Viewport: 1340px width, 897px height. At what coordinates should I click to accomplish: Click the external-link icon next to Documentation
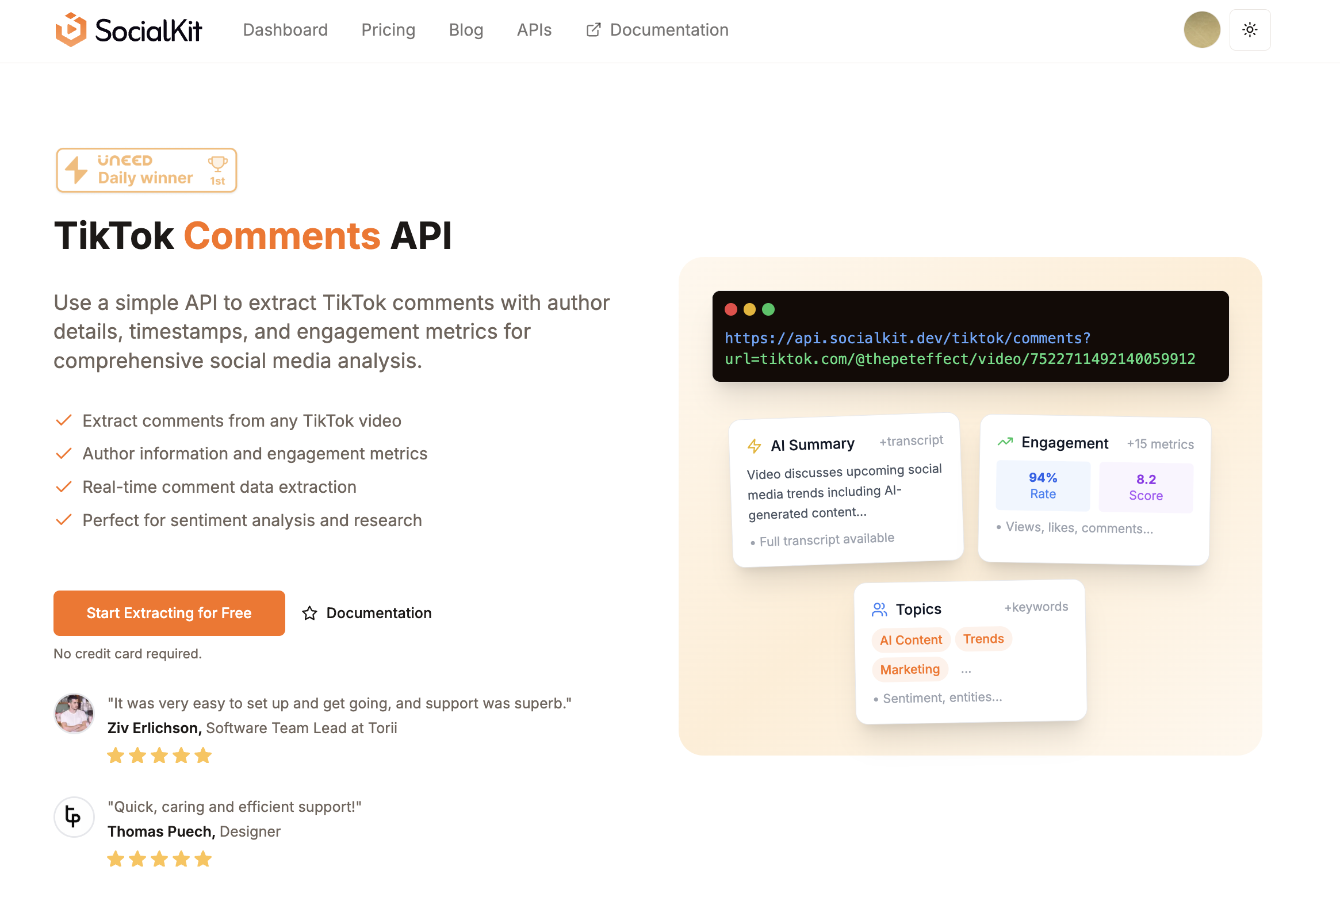[593, 29]
